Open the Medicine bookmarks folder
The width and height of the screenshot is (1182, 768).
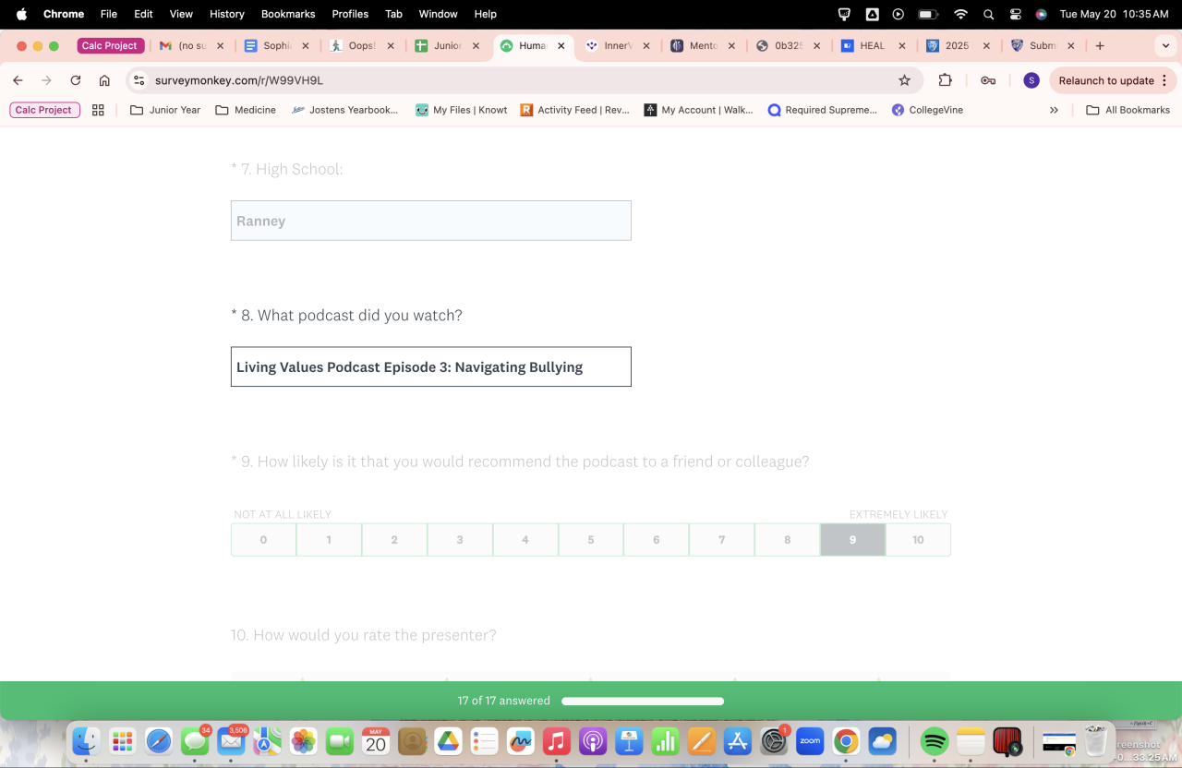(x=246, y=110)
